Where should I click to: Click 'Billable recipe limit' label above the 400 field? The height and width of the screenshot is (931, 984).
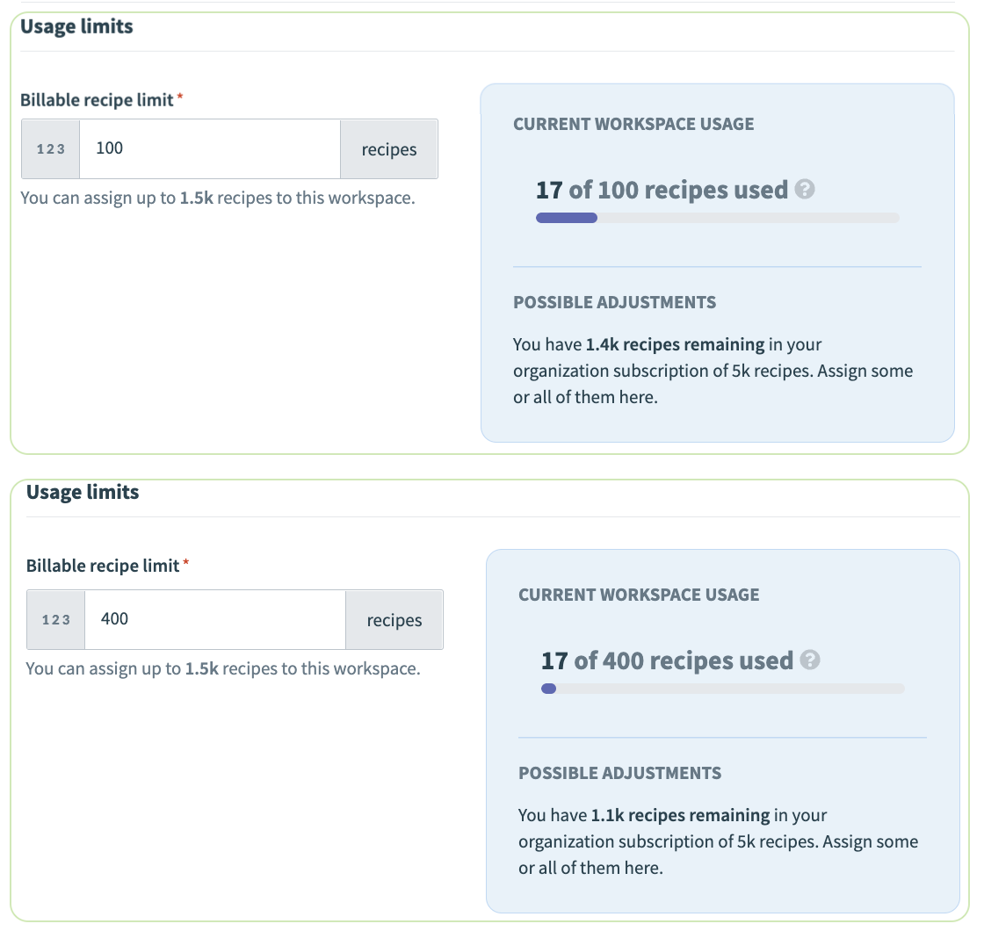point(103,566)
